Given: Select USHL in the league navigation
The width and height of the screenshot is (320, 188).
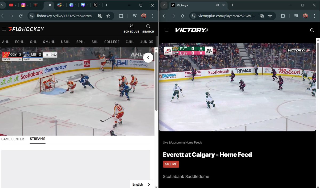Looking at the screenshot, I should coord(66,42).
